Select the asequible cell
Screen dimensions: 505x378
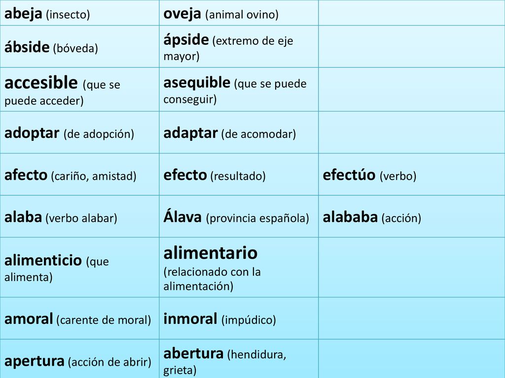click(239, 90)
